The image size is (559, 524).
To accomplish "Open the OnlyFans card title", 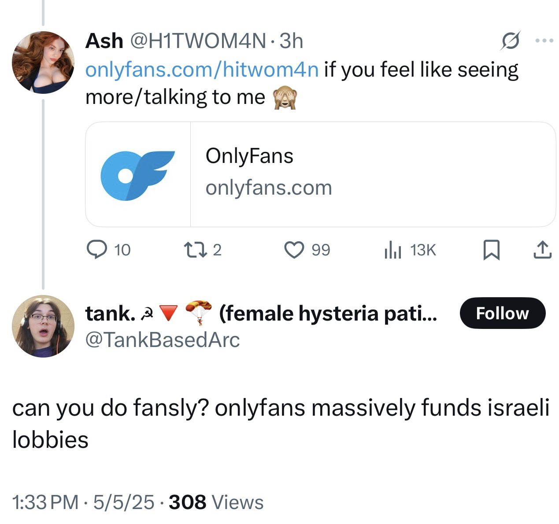I will [249, 156].
